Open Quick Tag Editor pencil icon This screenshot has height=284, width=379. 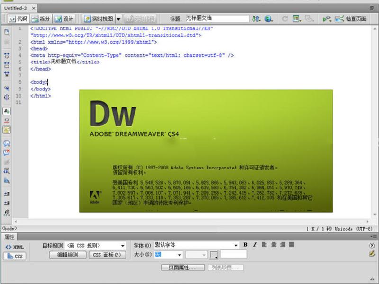[372, 254]
